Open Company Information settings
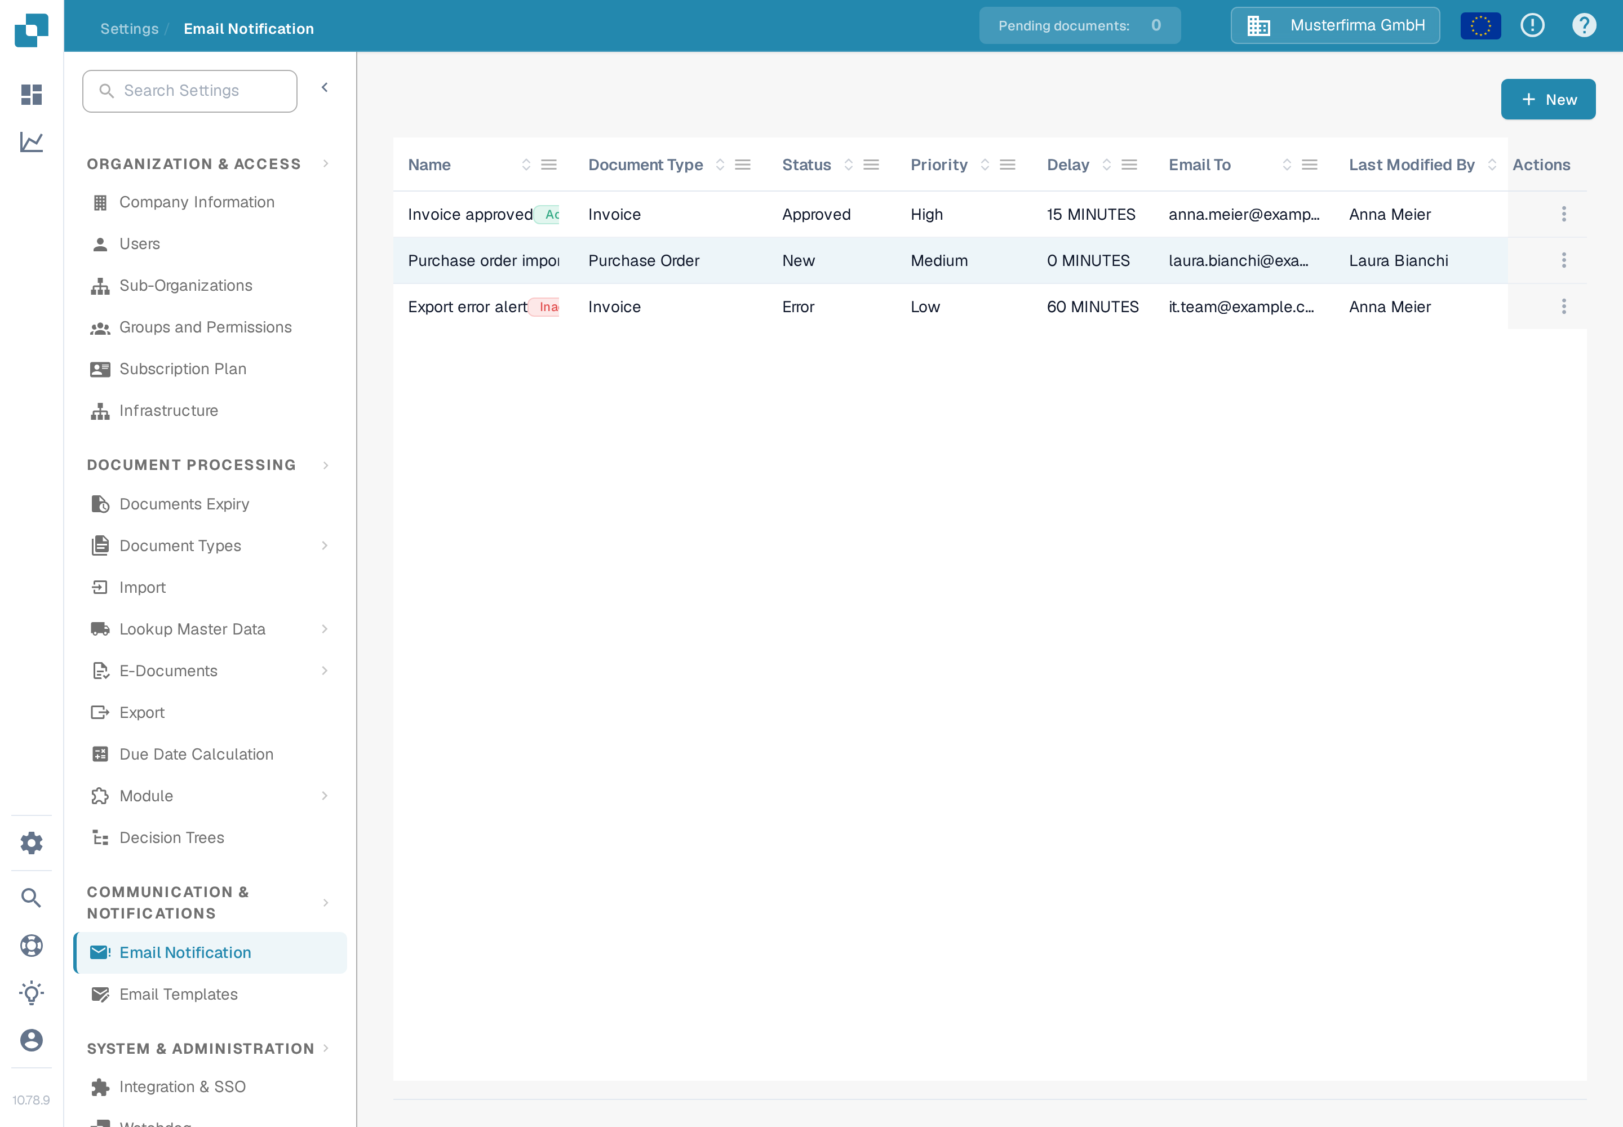Viewport: 1623px width, 1127px height. point(210,203)
